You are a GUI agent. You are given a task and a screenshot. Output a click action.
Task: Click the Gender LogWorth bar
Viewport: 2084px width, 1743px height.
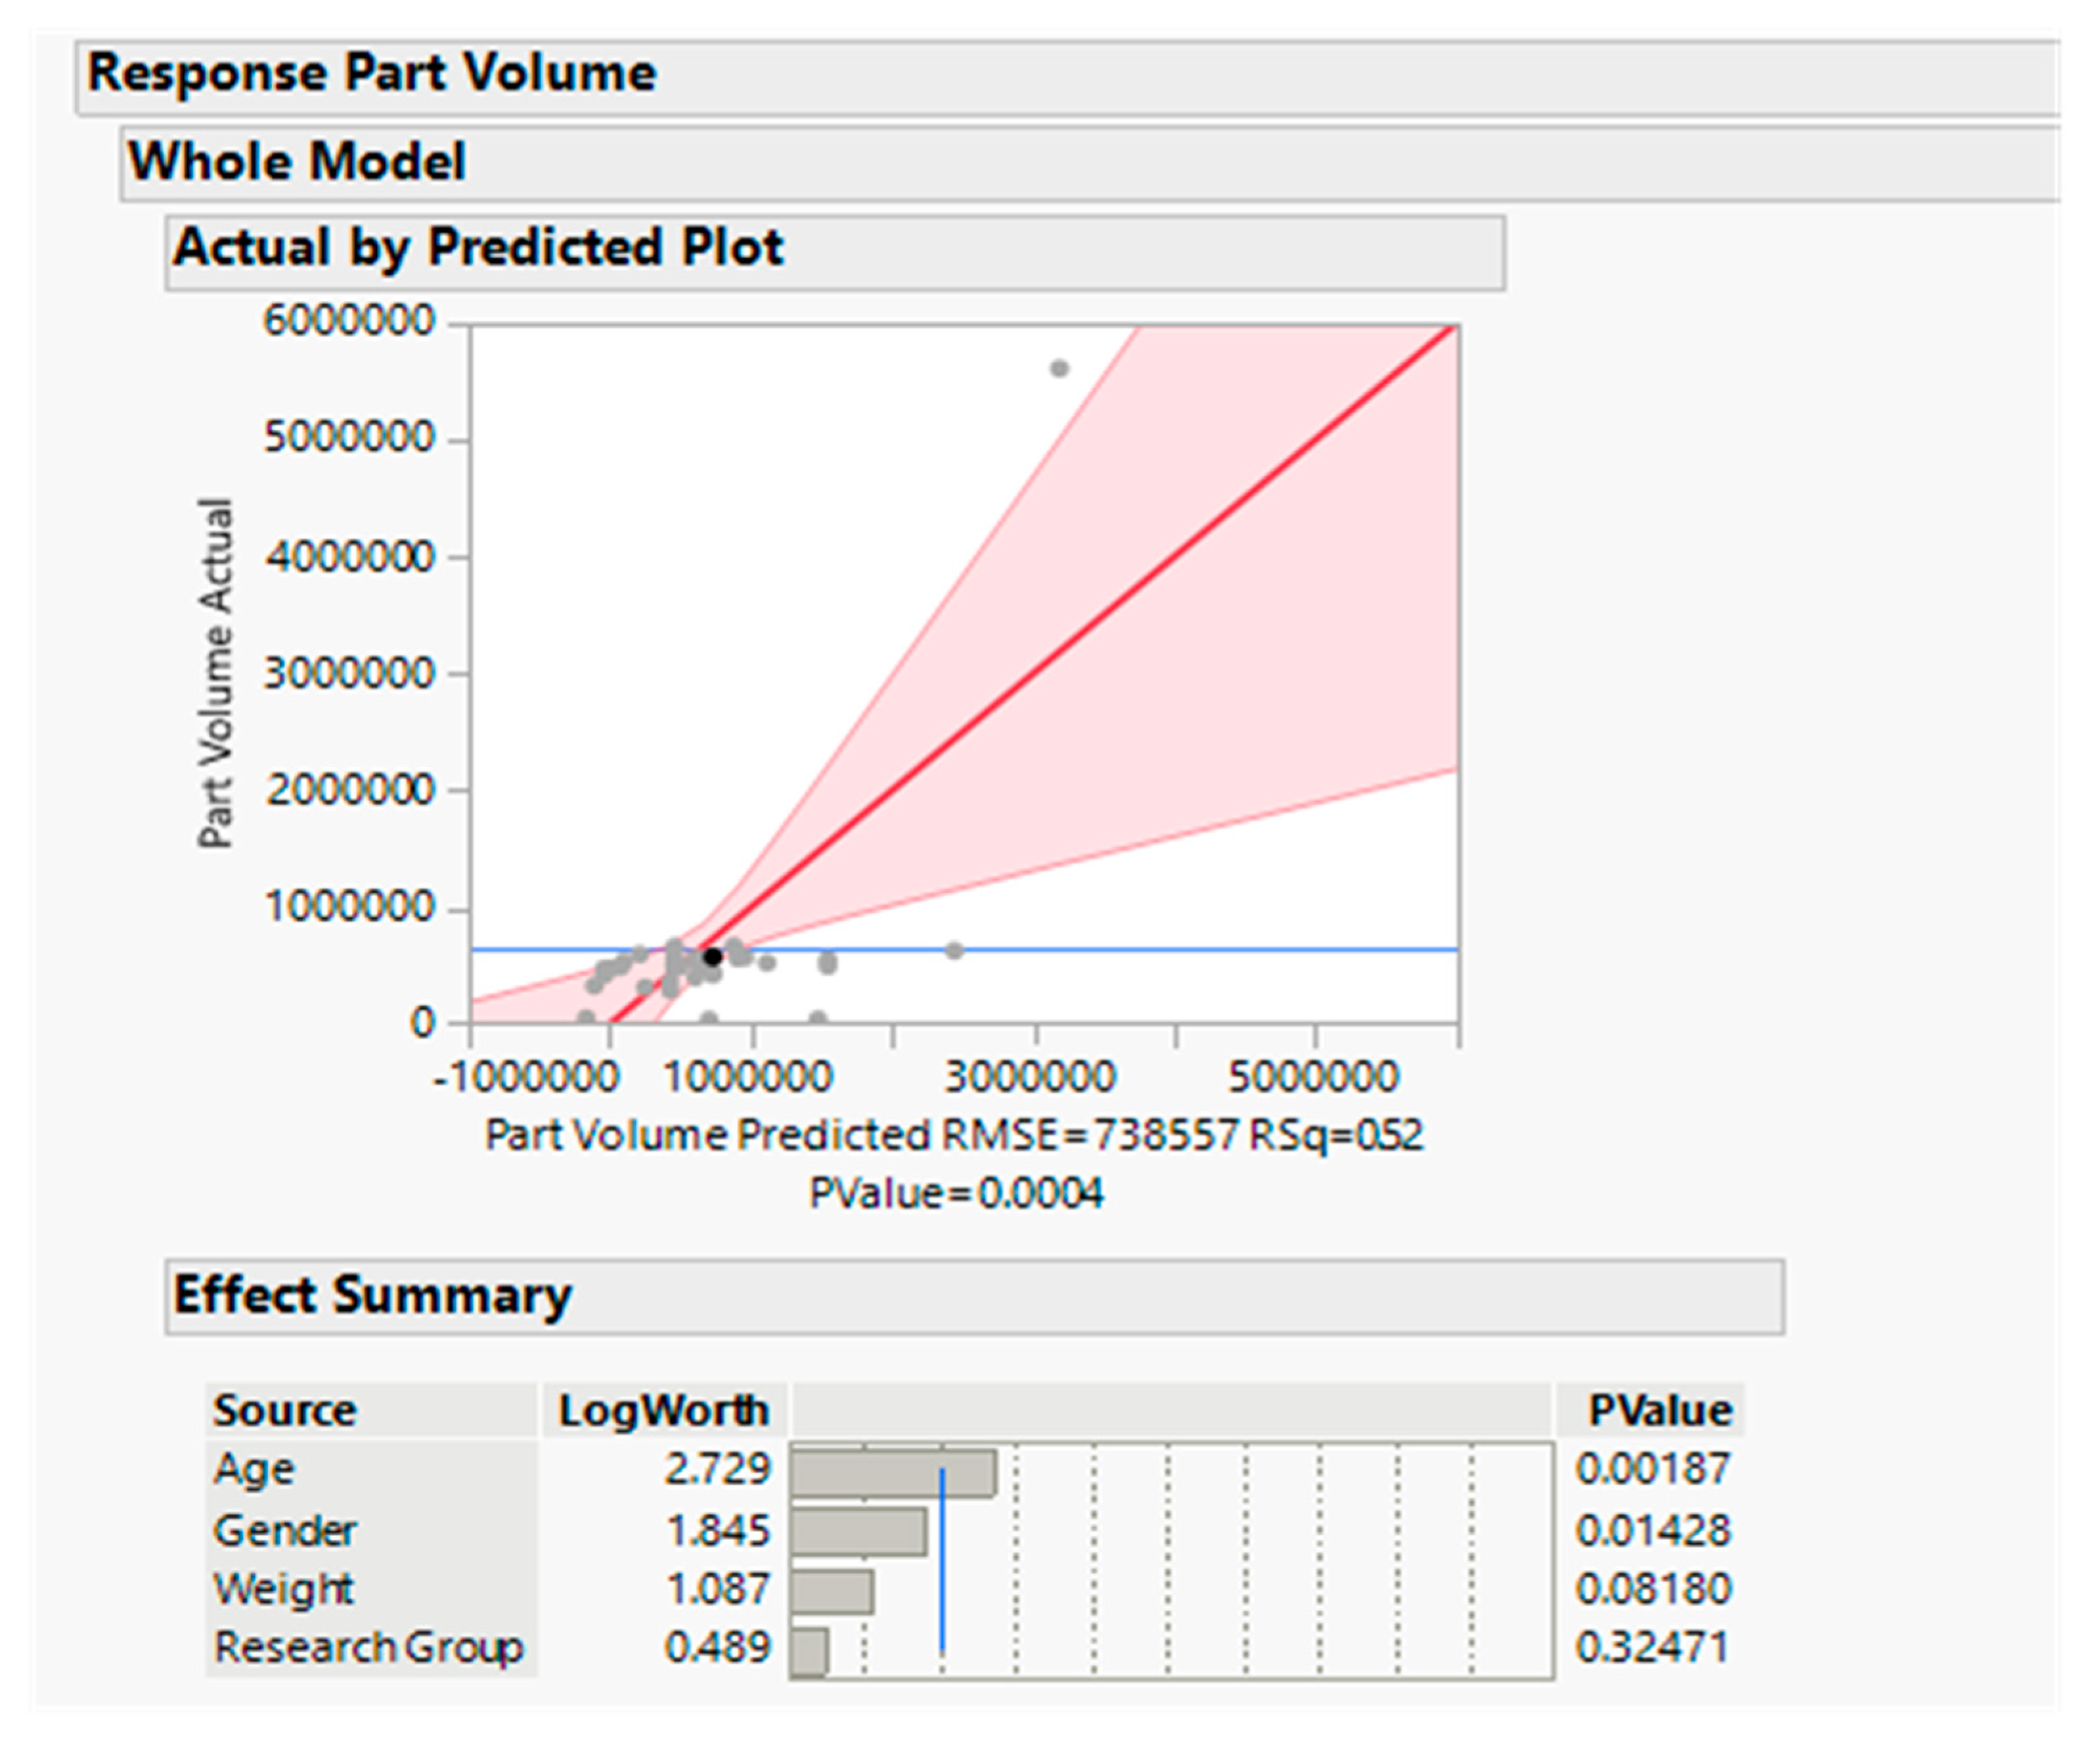858,1532
